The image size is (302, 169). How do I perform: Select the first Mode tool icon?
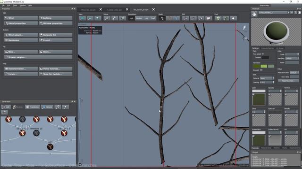(x=162, y=18)
